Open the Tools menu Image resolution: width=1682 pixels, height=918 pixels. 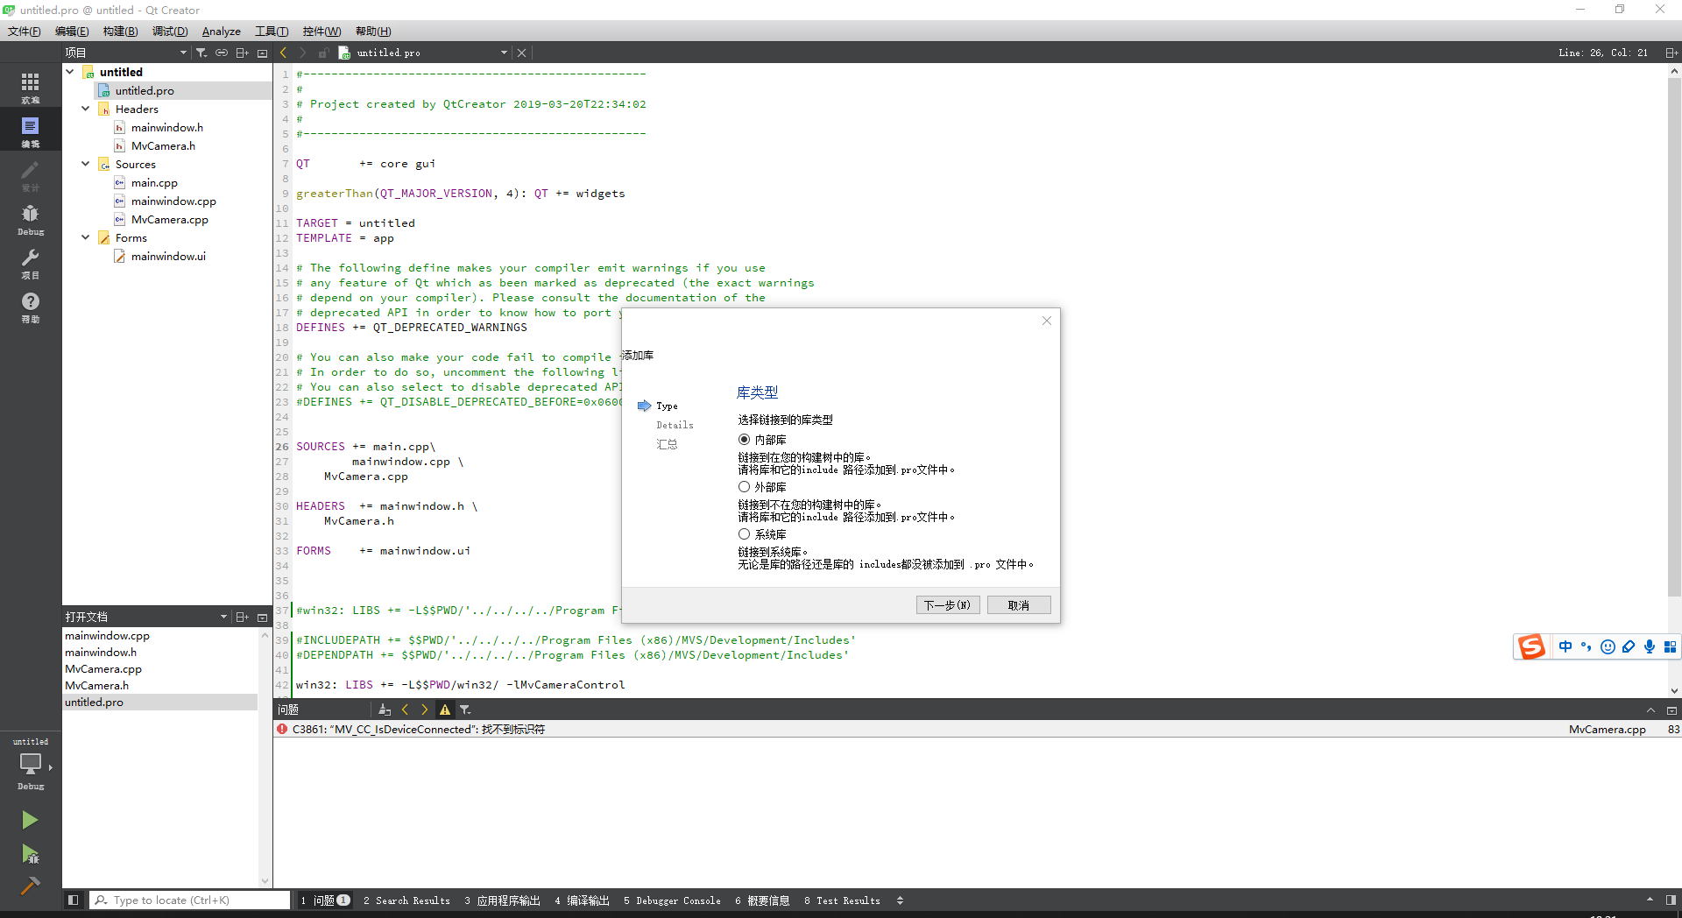[272, 32]
